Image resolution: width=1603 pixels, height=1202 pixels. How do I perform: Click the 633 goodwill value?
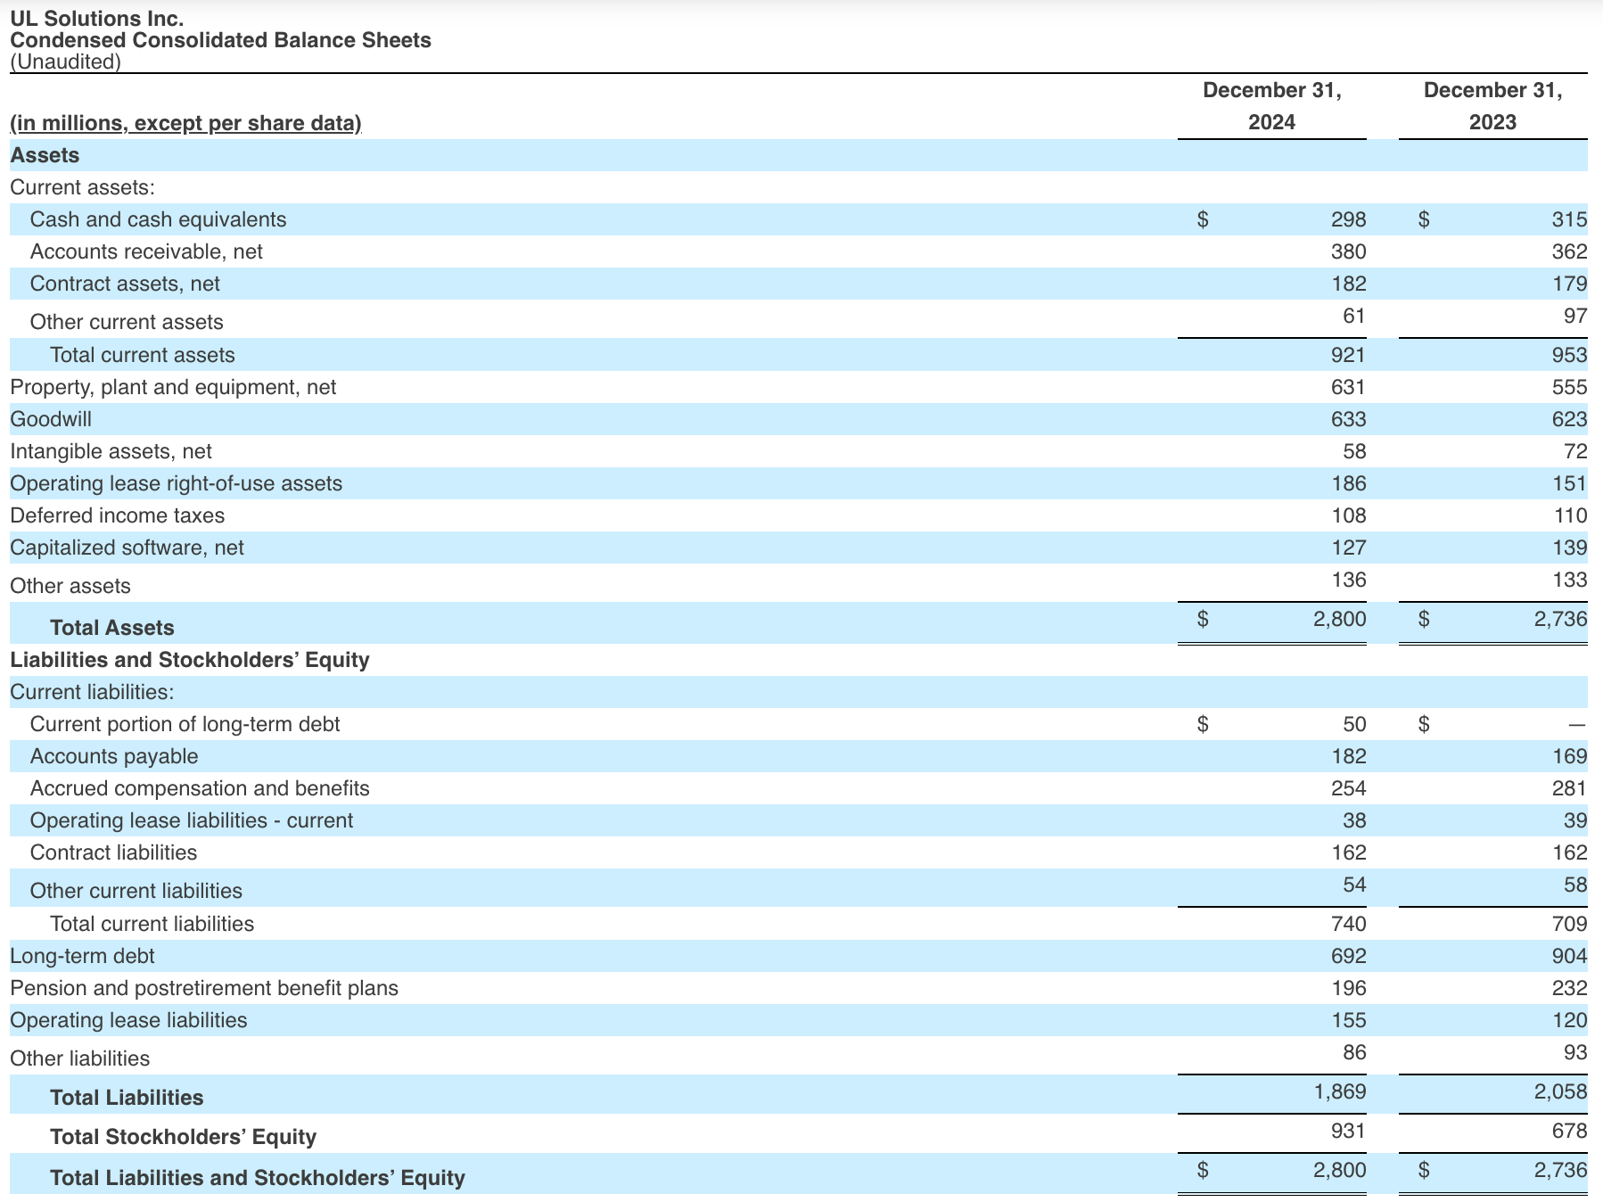[1348, 419]
